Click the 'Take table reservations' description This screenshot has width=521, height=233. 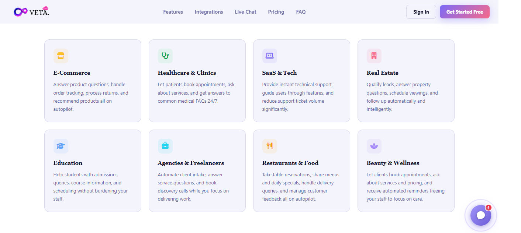coord(301,187)
